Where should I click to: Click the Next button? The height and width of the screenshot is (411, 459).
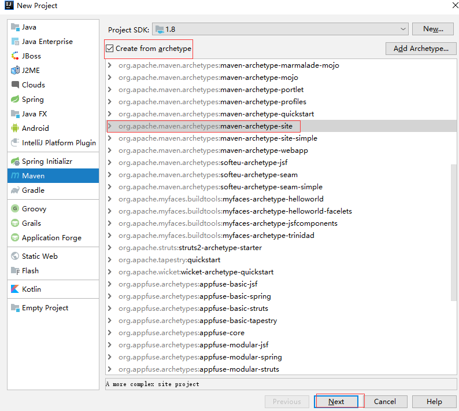tap(336, 402)
